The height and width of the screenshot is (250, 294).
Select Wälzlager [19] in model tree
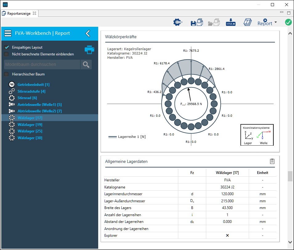pos(30,125)
